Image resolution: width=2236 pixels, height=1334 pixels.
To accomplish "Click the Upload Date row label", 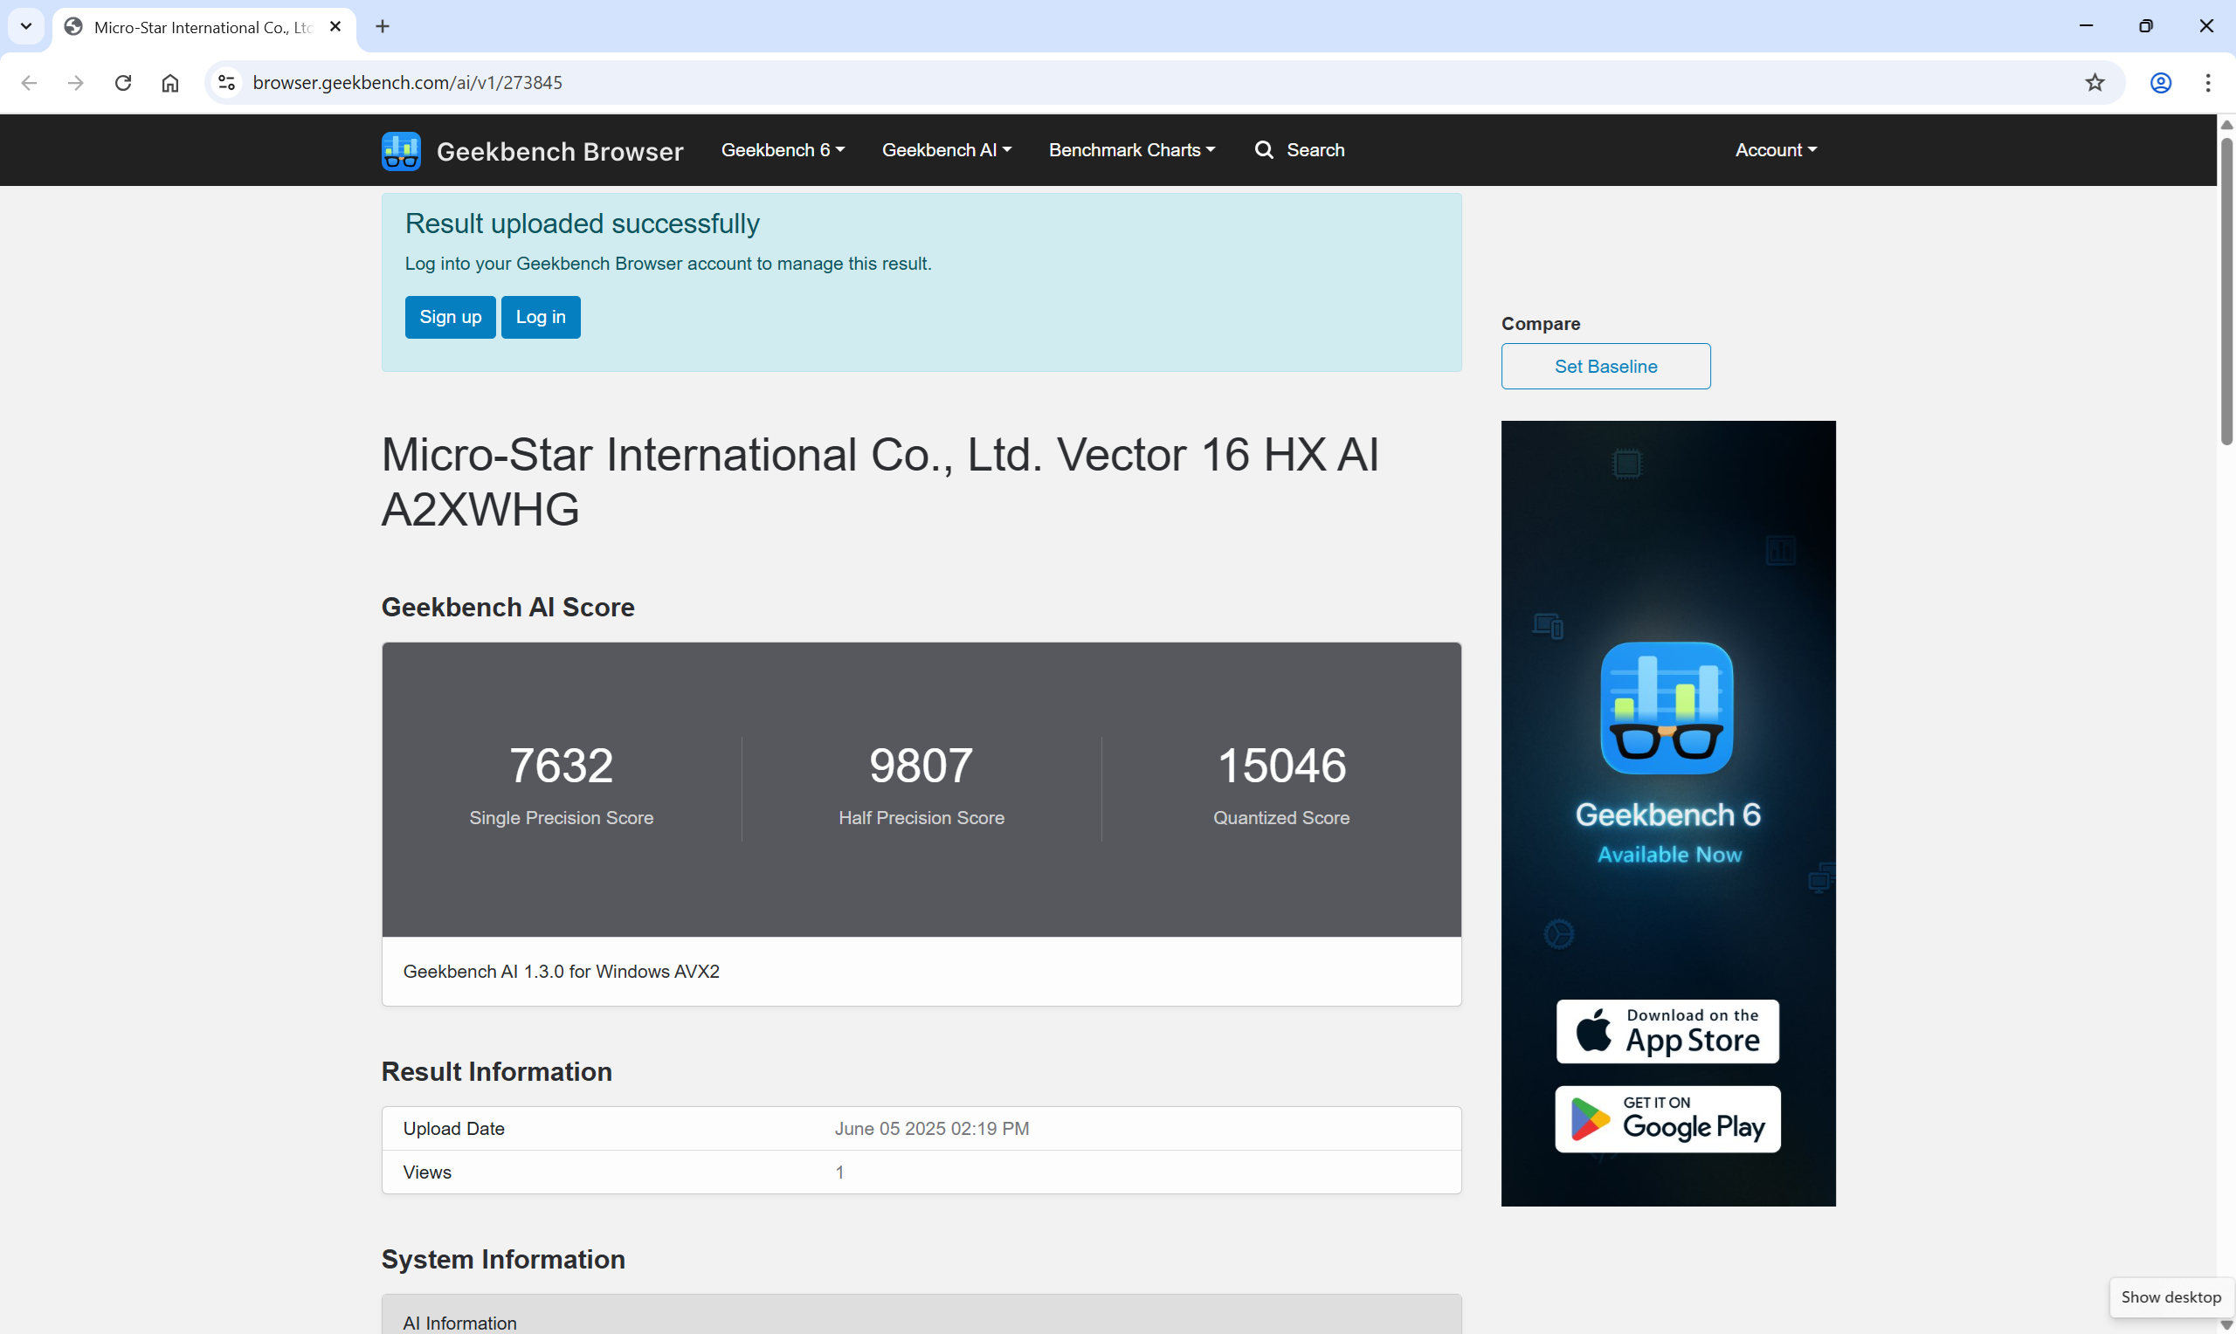I will [x=454, y=1128].
